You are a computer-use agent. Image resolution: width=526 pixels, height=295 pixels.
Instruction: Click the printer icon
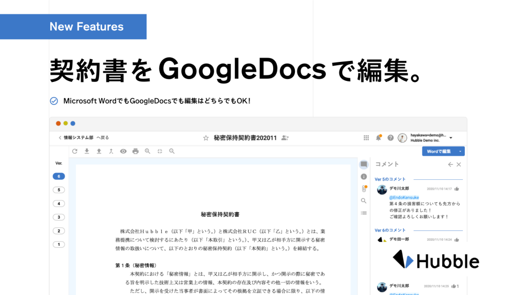(136, 151)
